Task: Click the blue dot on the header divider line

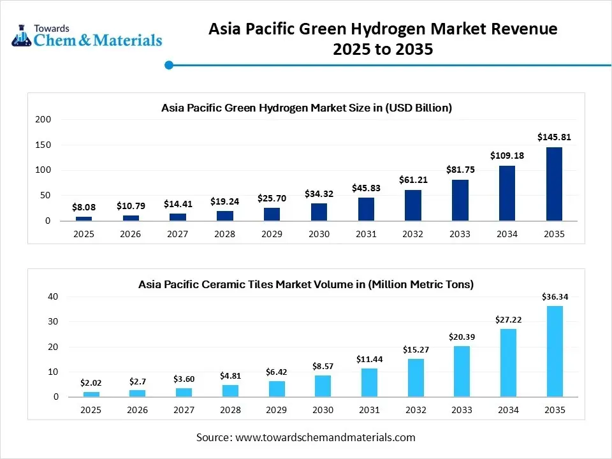Action: 169,64
